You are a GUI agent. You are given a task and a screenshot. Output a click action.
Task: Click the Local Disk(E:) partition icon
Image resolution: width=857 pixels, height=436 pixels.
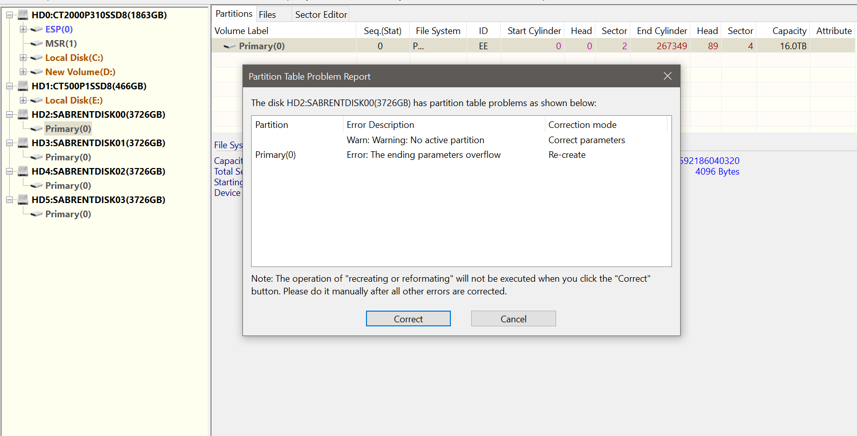click(x=37, y=100)
